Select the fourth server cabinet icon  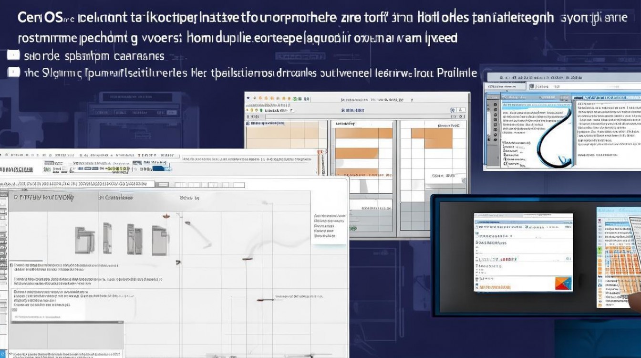[160, 239]
